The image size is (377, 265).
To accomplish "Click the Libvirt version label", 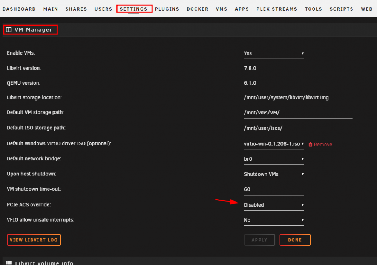I will 24,68.
